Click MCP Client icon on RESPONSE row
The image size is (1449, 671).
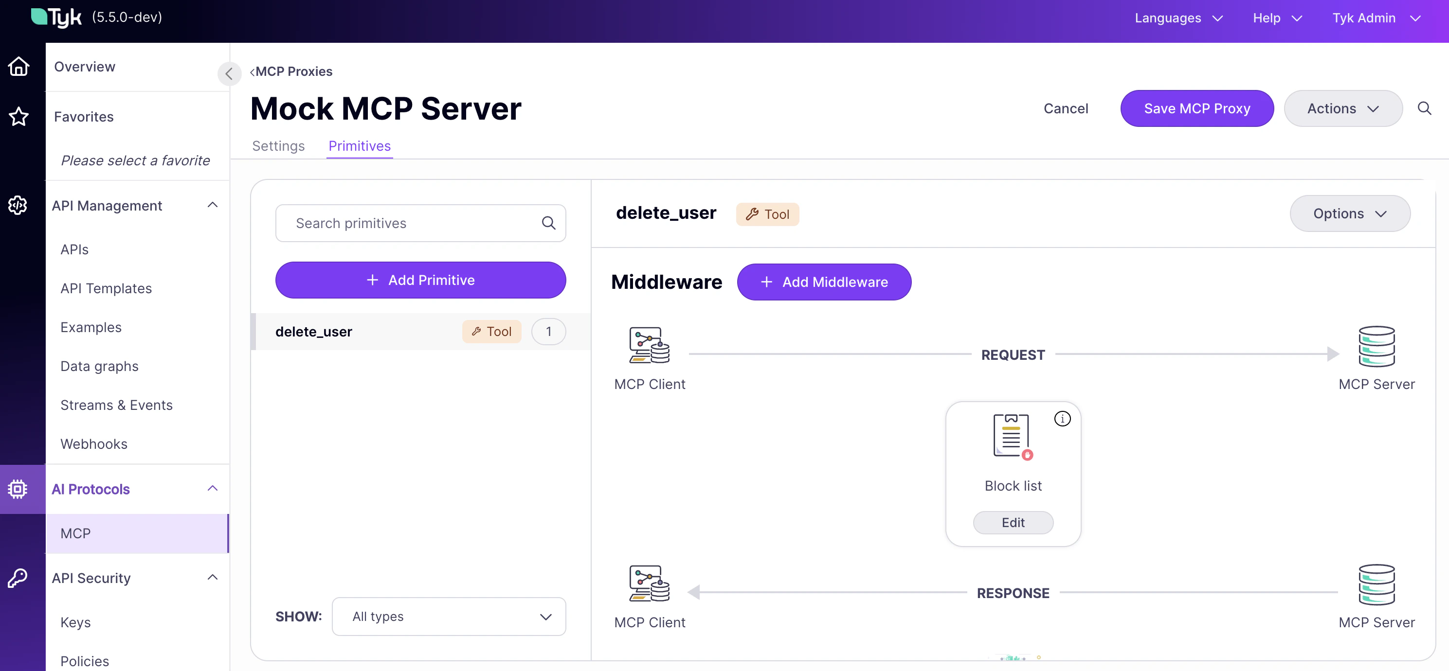[649, 583]
